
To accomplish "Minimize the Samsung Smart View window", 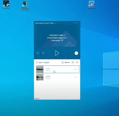I will point(72,23).
